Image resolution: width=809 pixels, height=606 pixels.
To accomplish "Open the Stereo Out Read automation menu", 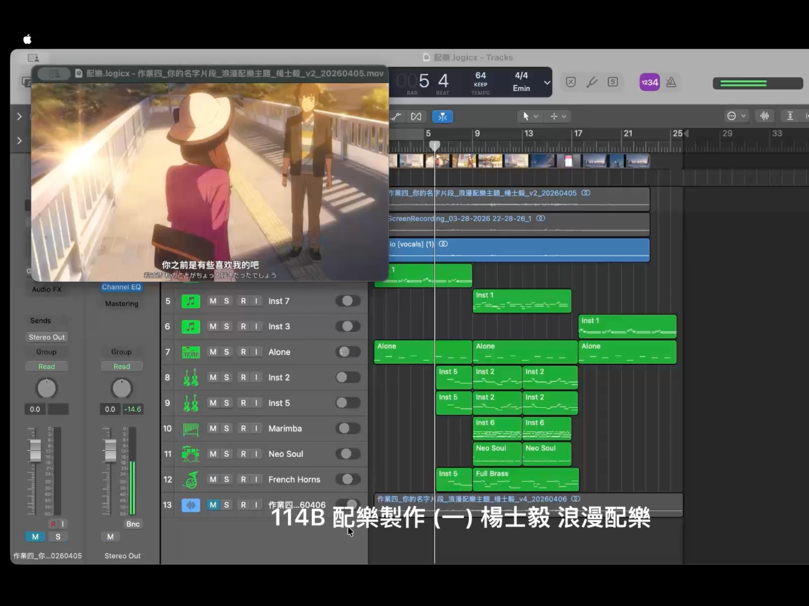I will [x=122, y=367].
